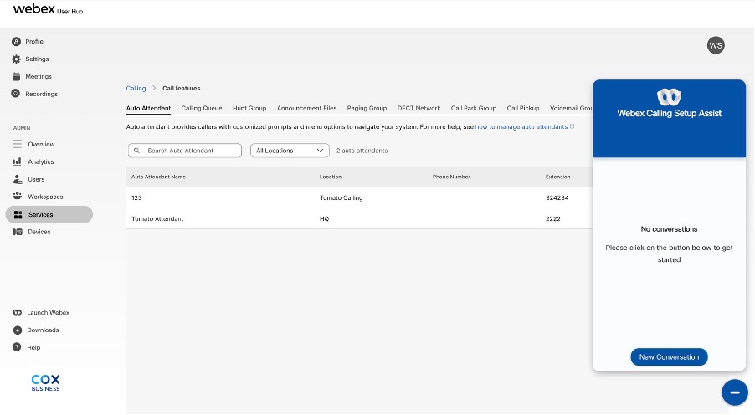This screenshot has height=415, width=755.
Task: Click the Users person icon
Action: [18, 179]
